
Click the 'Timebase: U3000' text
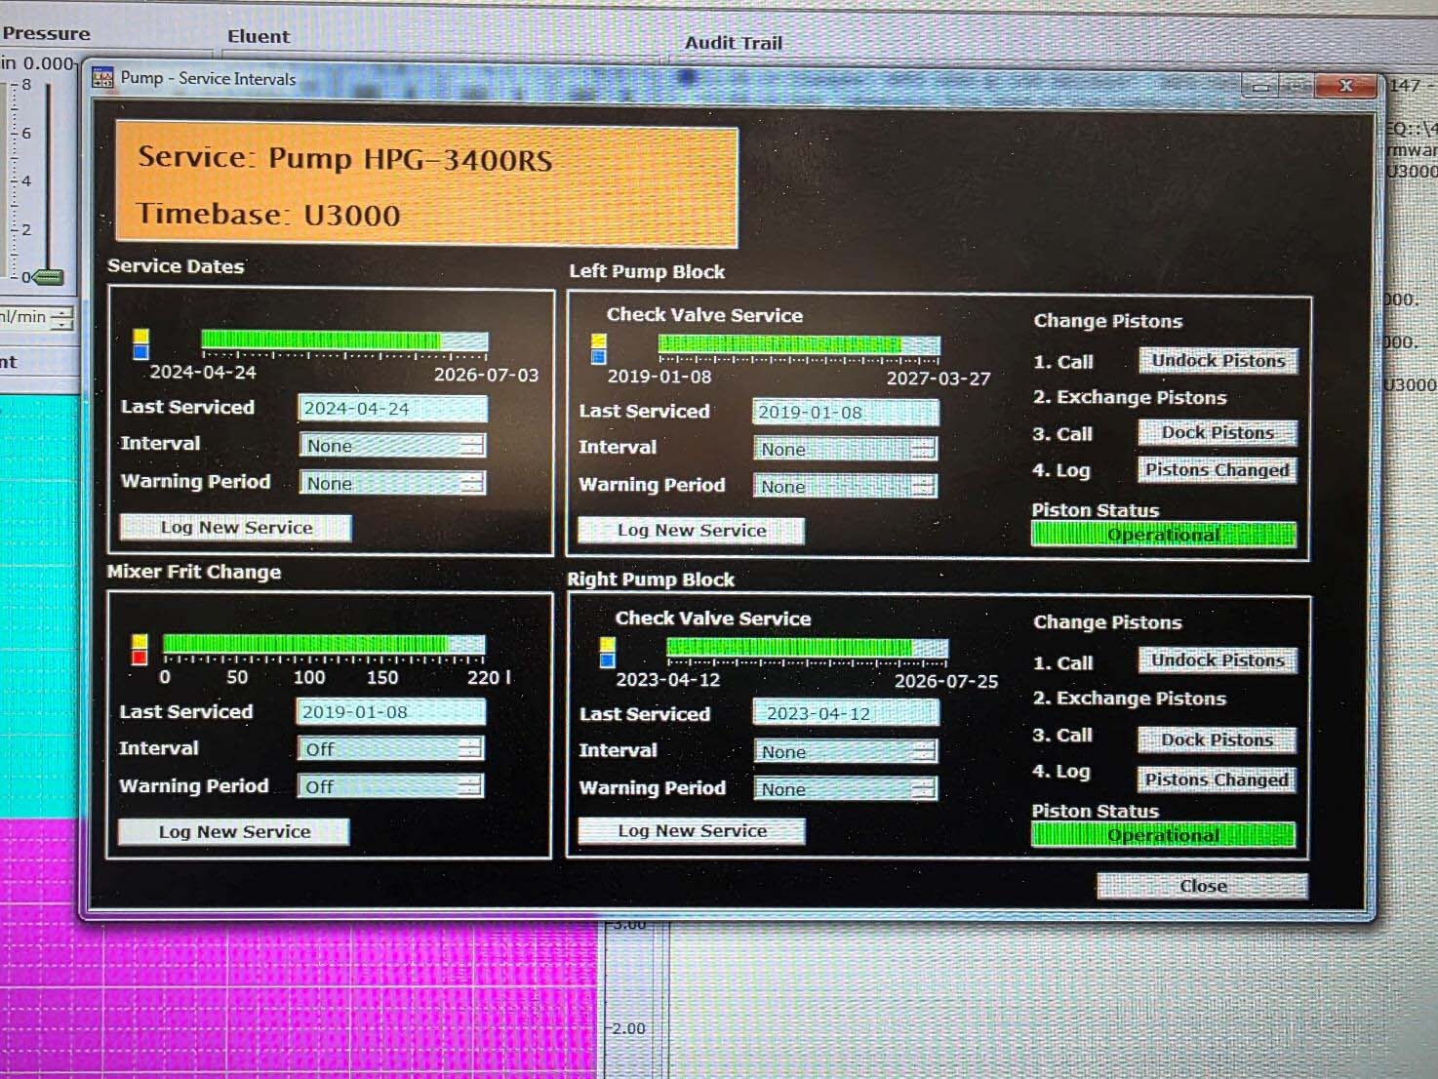pos(268,215)
